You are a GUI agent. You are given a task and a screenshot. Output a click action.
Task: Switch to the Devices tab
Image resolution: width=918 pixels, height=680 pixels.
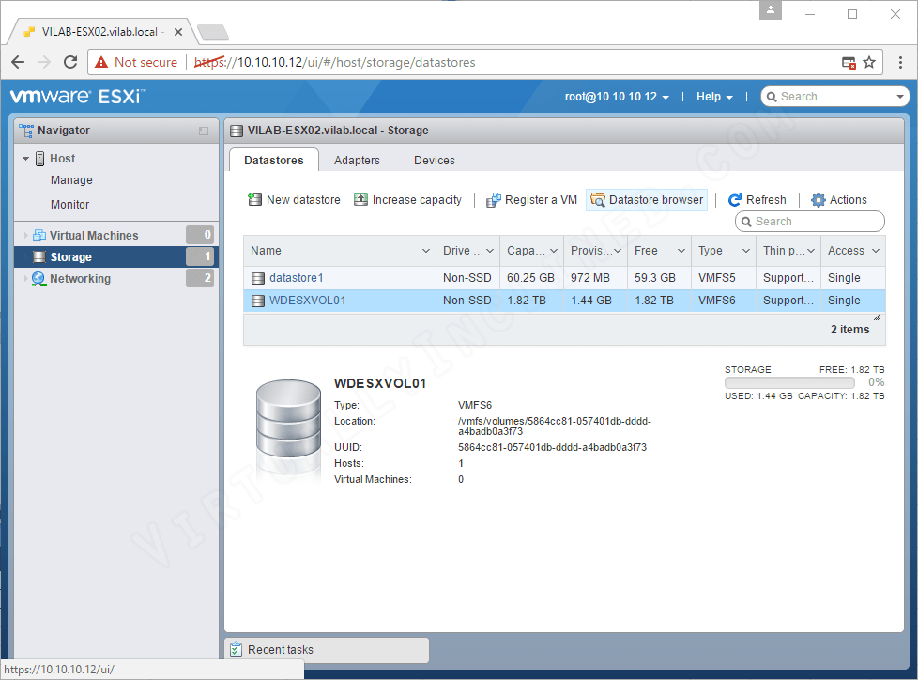(434, 160)
